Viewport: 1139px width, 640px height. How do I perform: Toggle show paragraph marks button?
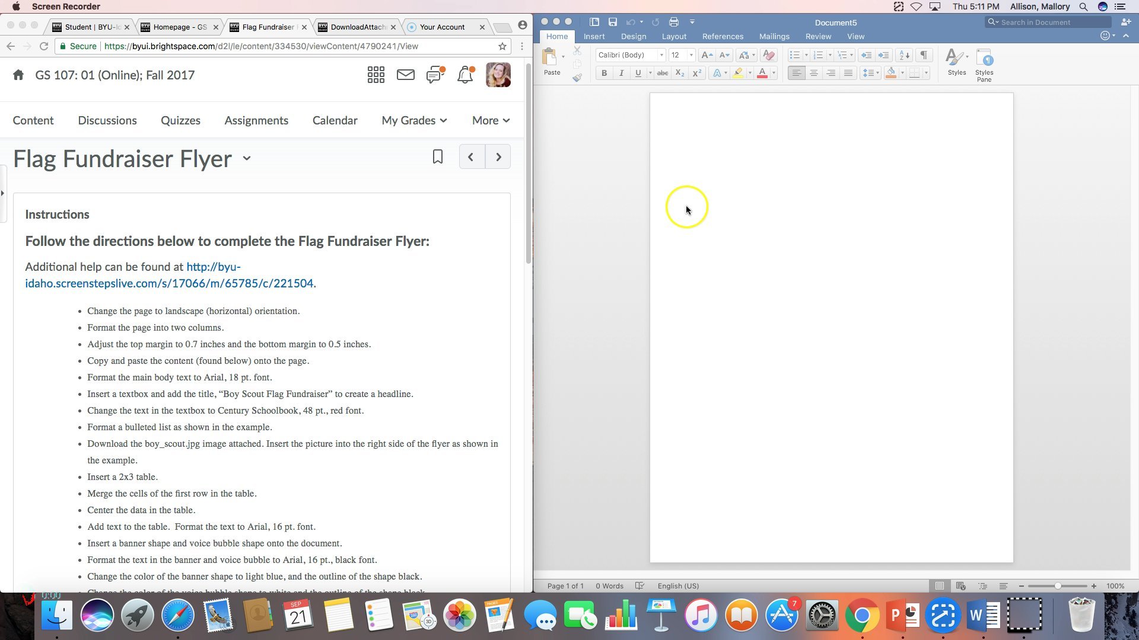pos(924,55)
